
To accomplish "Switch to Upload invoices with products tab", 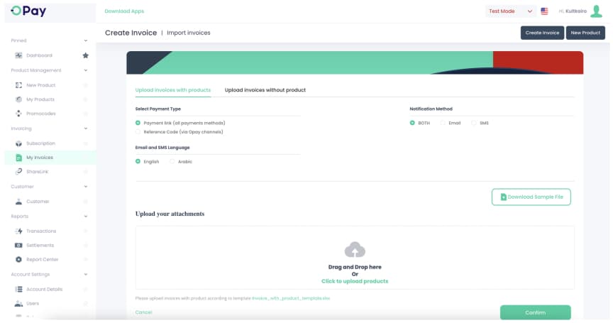I will [x=173, y=90].
